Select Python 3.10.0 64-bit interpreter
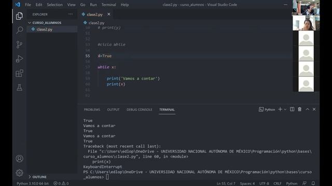The width and height of the screenshot is (332, 186). pos(33,183)
